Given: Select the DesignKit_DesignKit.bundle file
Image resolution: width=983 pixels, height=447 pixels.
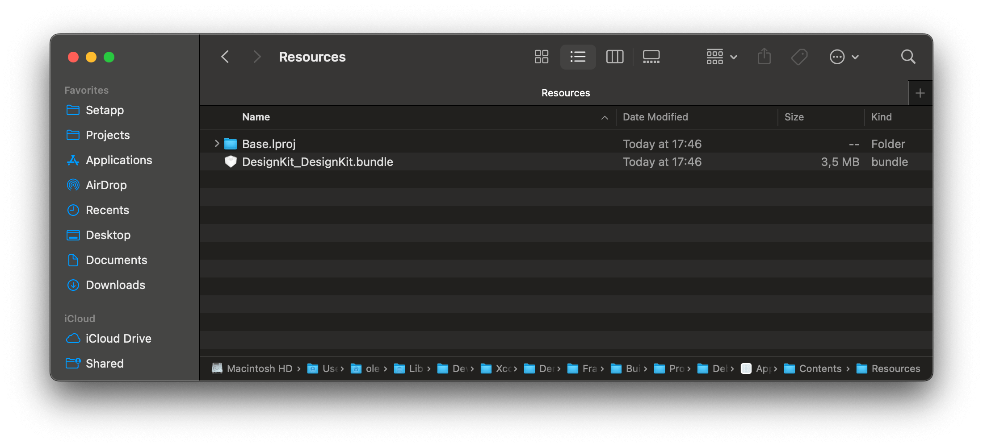Looking at the screenshot, I should point(317,161).
